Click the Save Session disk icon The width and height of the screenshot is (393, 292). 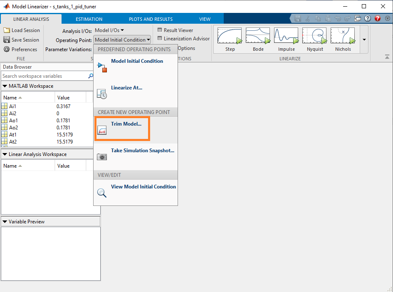(x=7, y=40)
